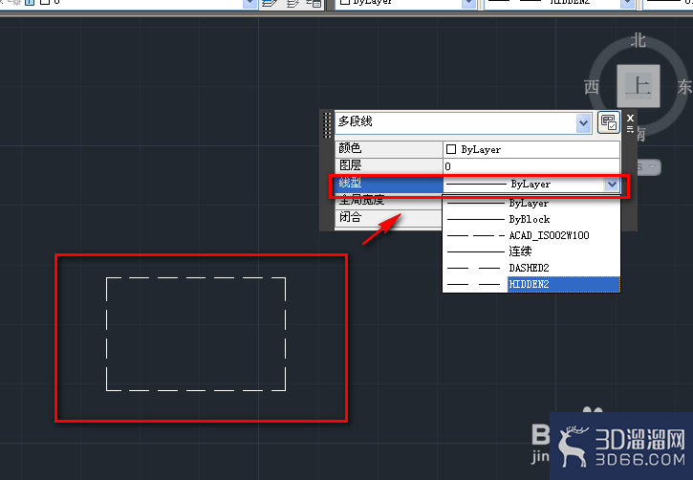The width and height of the screenshot is (693, 480).
Task: Open the object type dropdown showing 多段线
Action: 464,122
